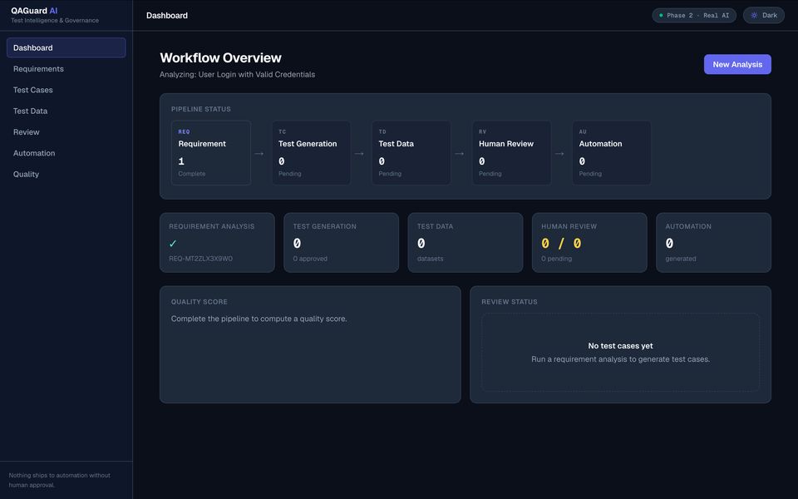Click the Dashboard title in the top bar
The width and height of the screenshot is (798, 499).
[x=167, y=15]
